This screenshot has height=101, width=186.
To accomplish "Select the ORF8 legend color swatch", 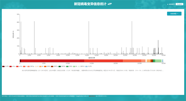I will (x=67, y=66).
